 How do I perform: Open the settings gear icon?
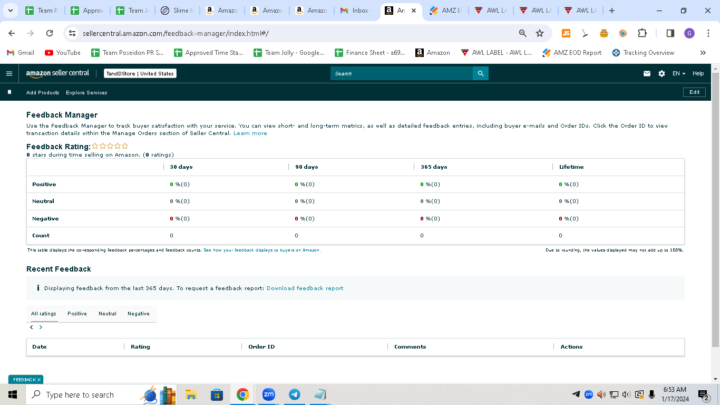(x=661, y=73)
